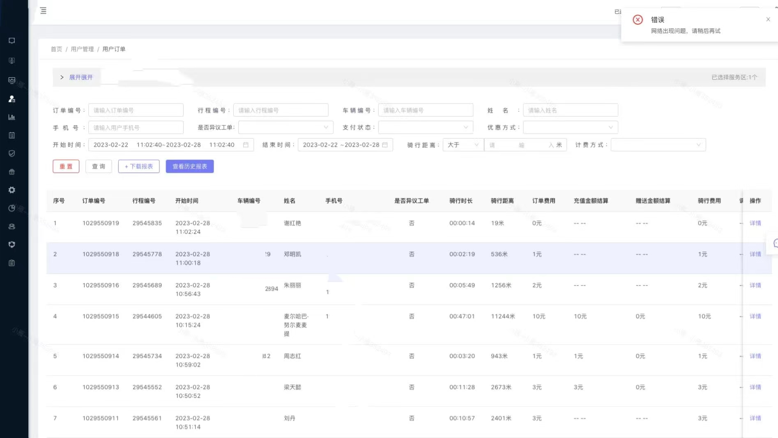Open 详情 for order 1029550914
778x438 pixels.
[x=755, y=356]
